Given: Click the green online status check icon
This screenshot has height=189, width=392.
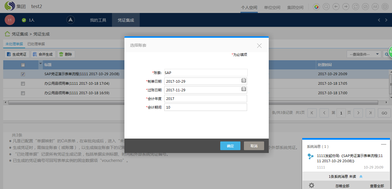Looking at the screenshot, I should (x=24, y=20).
